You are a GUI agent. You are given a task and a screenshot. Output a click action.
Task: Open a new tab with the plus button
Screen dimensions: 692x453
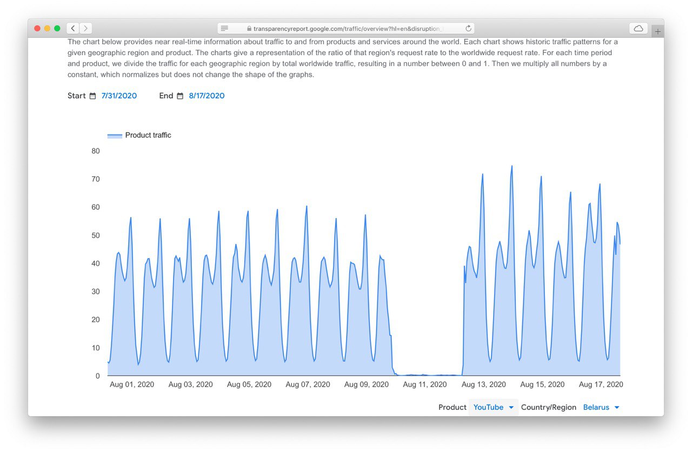[x=658, y=31]
